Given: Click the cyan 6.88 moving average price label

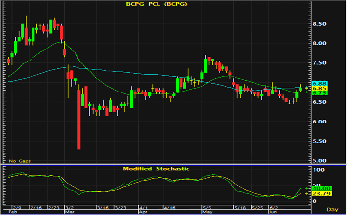Looking at the screenshot, I should [x=319, y=84].
